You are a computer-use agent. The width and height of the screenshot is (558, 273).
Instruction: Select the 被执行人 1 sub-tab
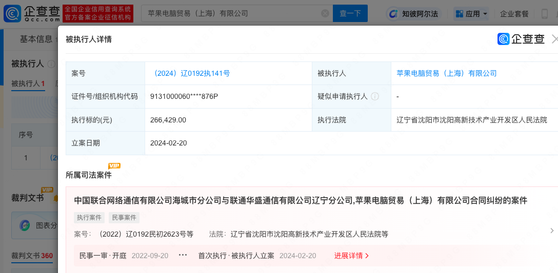point(28,83)
